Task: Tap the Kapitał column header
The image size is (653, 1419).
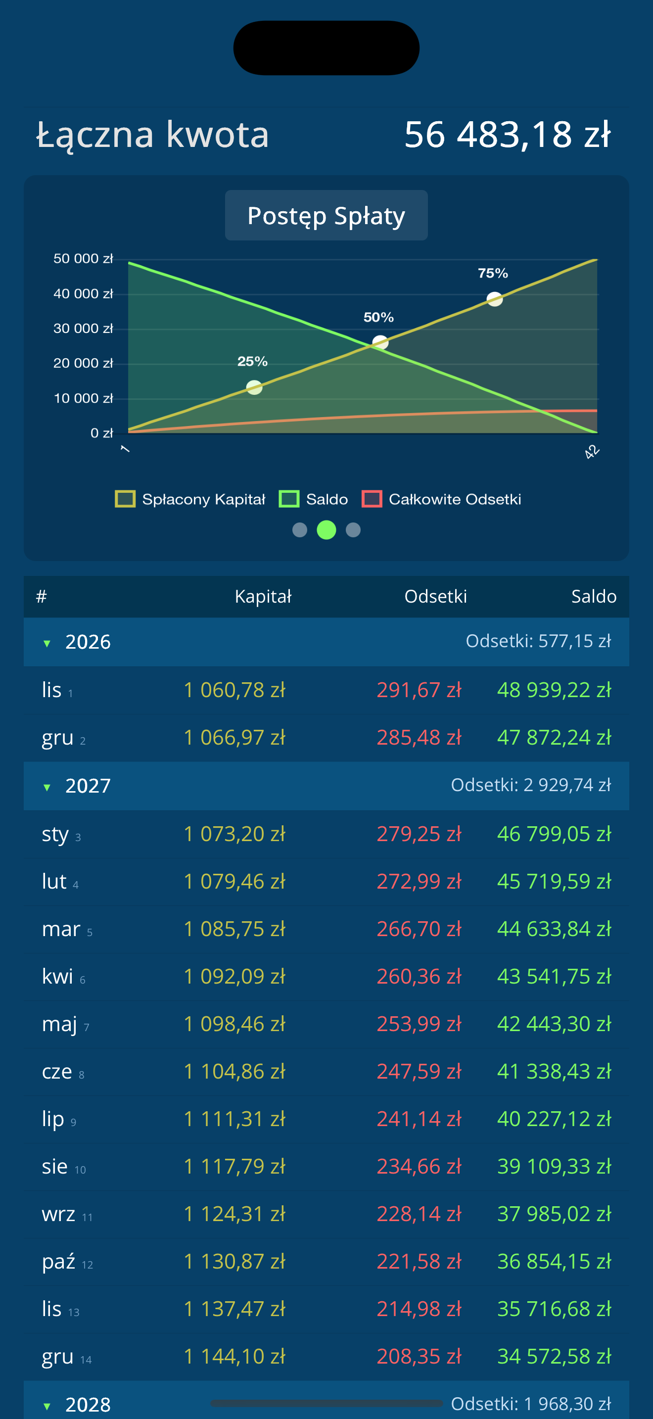Action: tap(263, 597)
